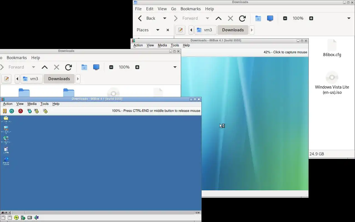Image resolution: width=355 pixels, height=222 pixels.
Task: Open Bookmarks menu in left Downloads window
Action: pos(17,58)
